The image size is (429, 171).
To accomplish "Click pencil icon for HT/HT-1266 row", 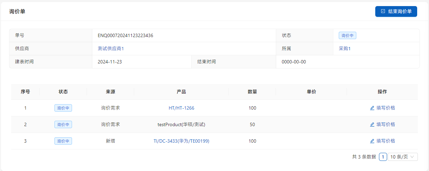I will click(x=372, y=108).
